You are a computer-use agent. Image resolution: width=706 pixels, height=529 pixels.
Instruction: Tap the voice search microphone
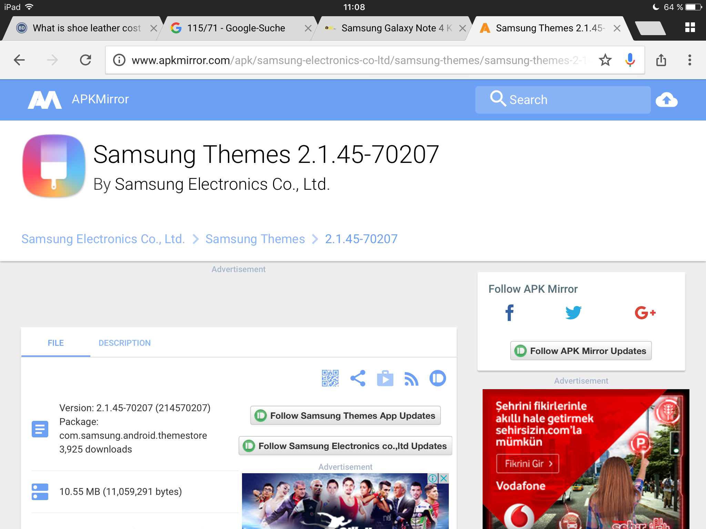630,60
